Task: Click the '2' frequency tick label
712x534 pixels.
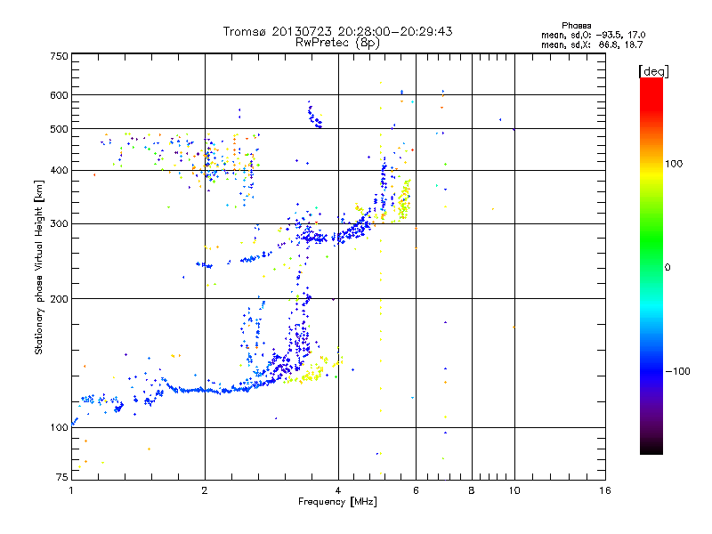Action: (205, 490)
